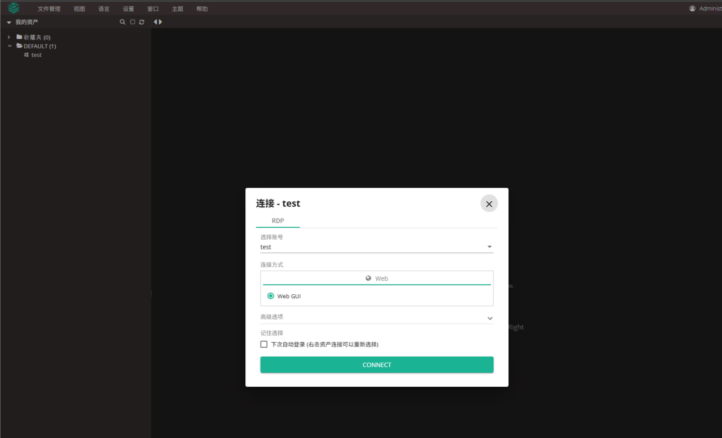
Task: Click the left-right arrows sidebar toggle
Action: tap(158, 22)
